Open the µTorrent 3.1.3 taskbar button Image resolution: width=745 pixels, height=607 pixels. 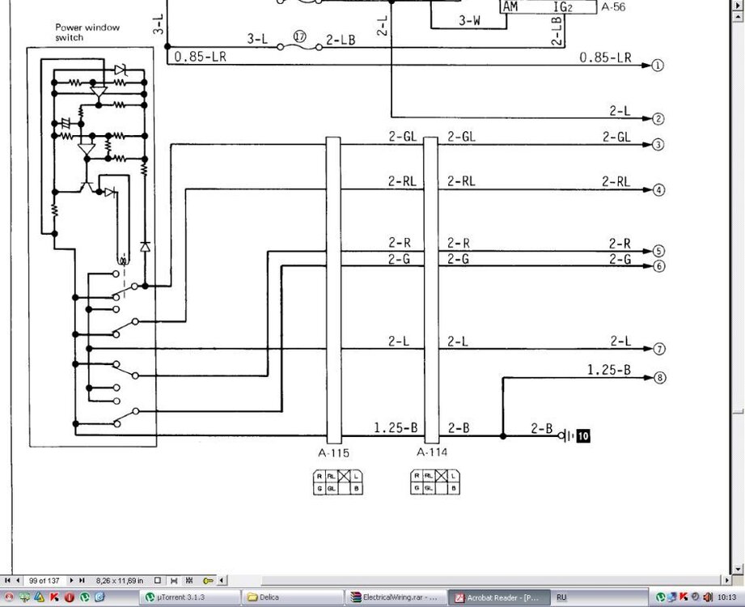click(187, 597)
